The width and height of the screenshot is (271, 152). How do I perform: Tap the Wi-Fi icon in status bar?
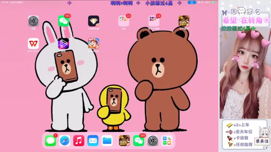(199, 2)
